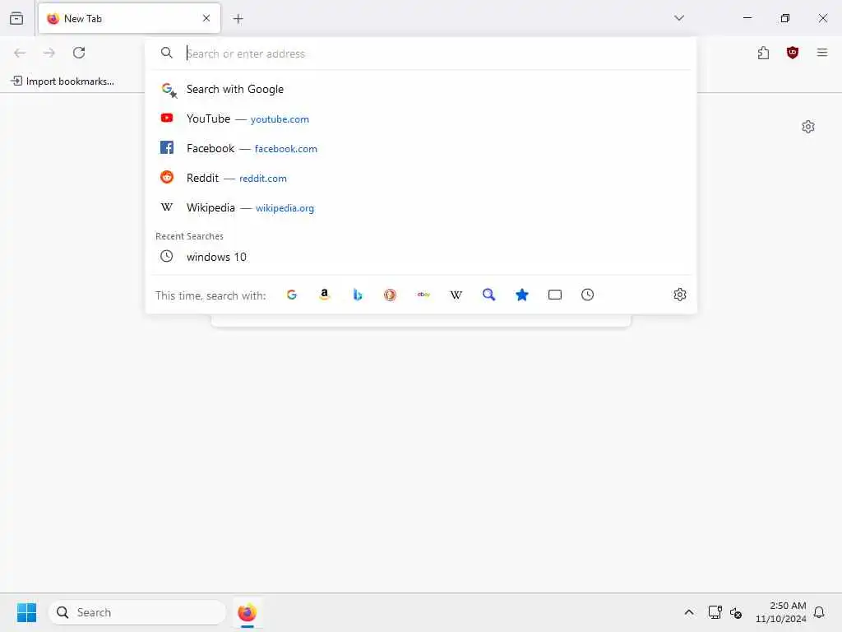
Task: List all tabs dropdown arrow
Action: (679, 18)
